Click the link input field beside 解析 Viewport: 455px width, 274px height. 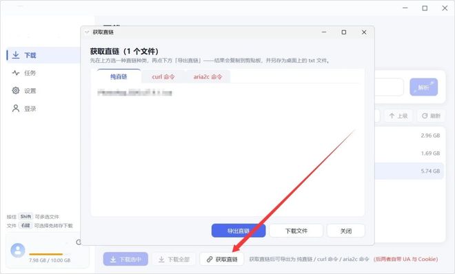tap(389, 87)
